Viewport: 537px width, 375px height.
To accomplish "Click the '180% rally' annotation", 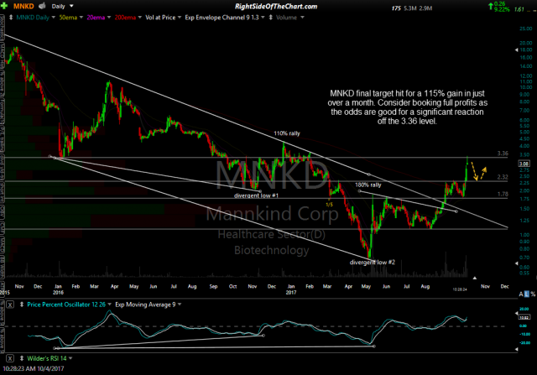I will pos(368,185).
